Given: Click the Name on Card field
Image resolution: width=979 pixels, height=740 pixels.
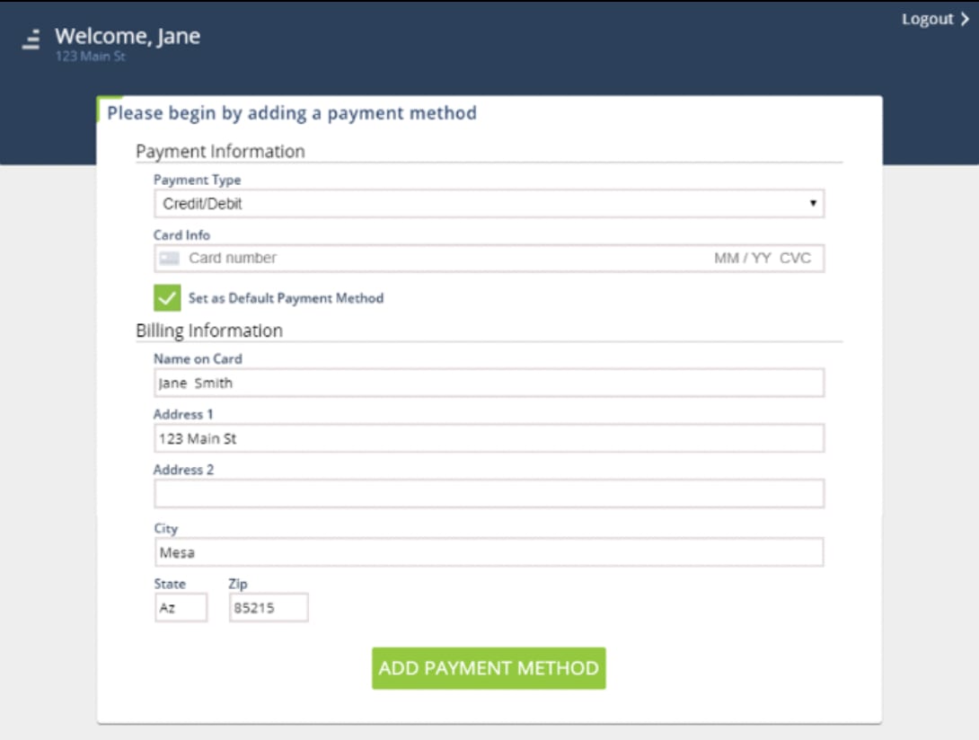Looking at the screenshot, I should coord(489,383).
